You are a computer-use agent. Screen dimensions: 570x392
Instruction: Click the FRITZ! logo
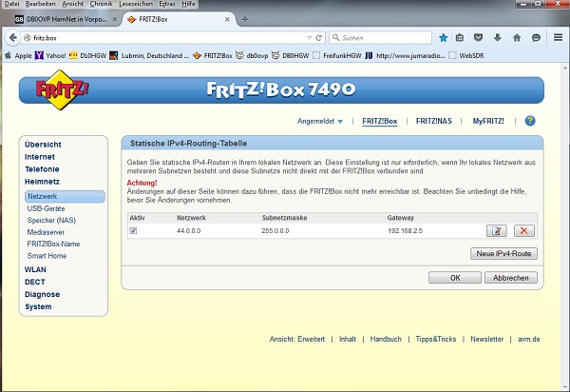click(x=62, y=89)
